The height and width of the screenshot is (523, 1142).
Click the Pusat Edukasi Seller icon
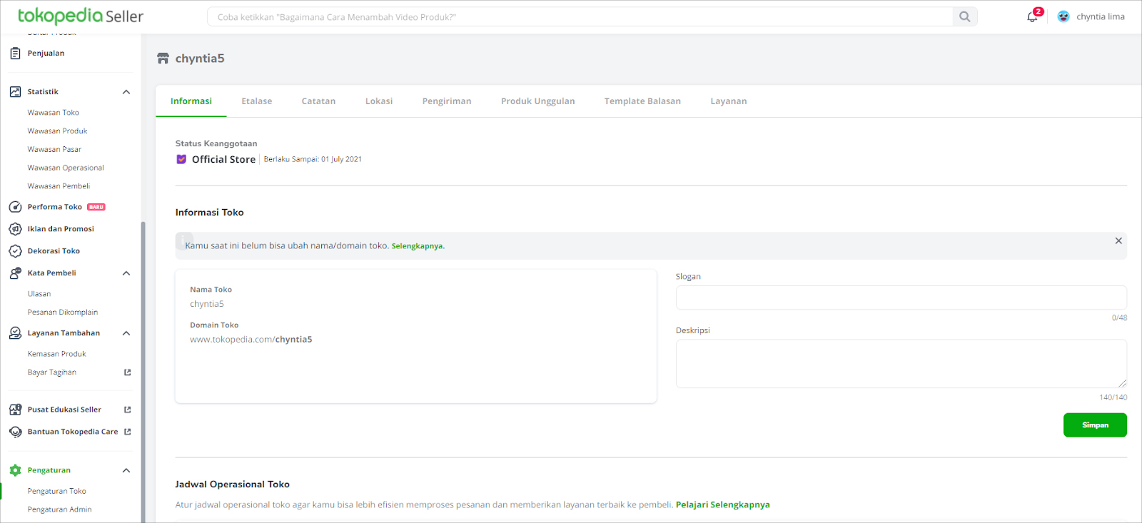(15, 410)
